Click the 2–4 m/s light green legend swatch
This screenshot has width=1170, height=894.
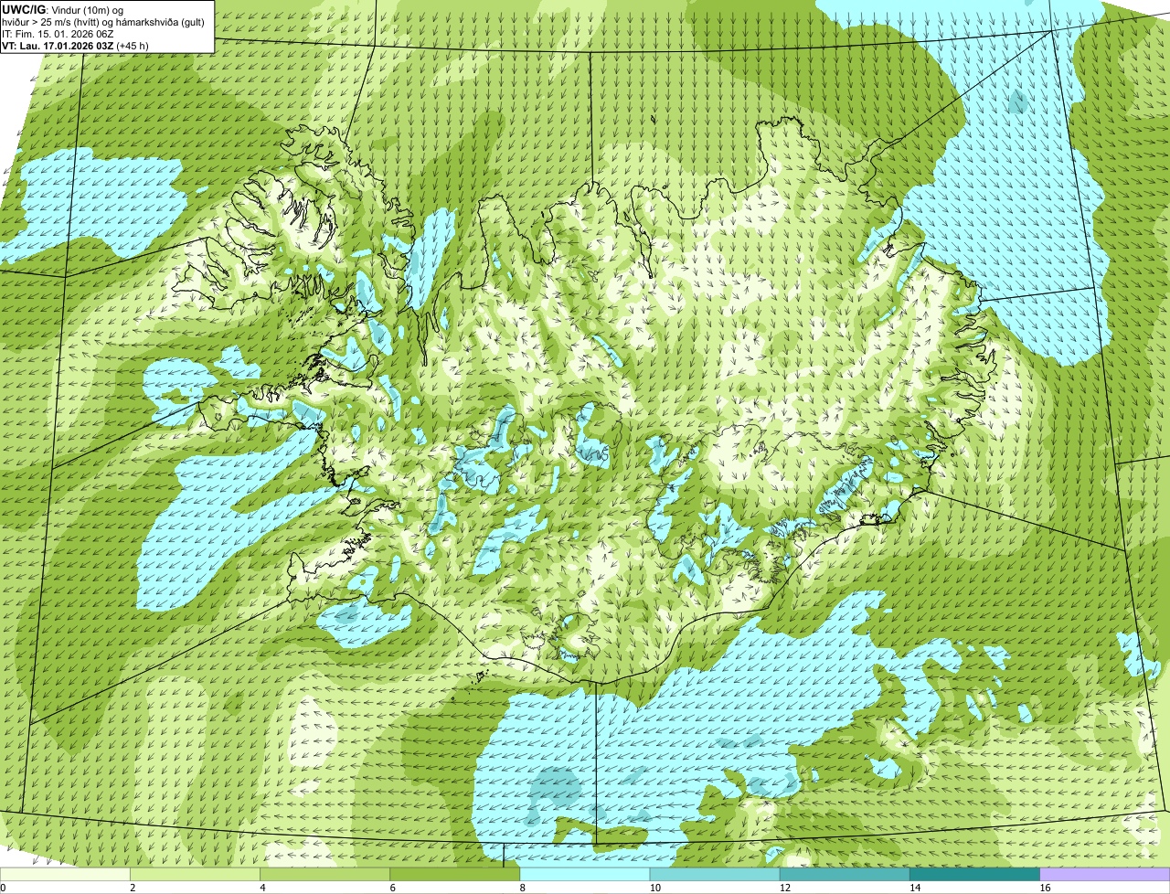click(x=197, y=874)
